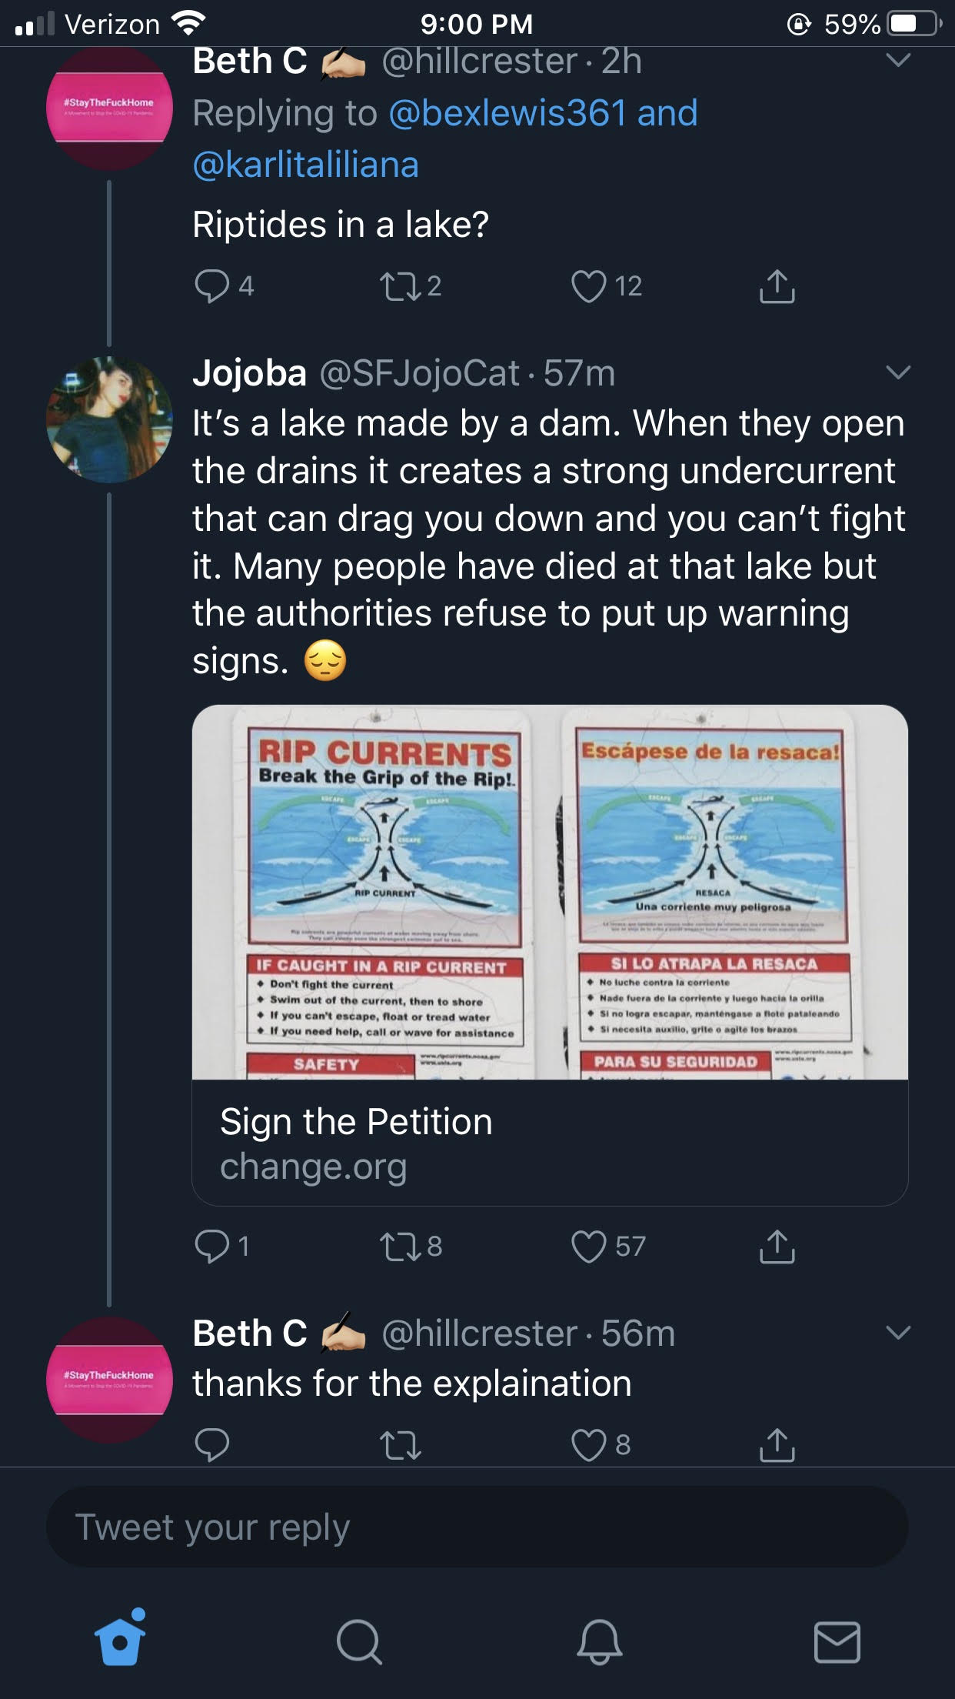Screen dimensions: 955x1699
Task: Share the "Riptides in a lake?" tweet
Action: click(777, 286)
